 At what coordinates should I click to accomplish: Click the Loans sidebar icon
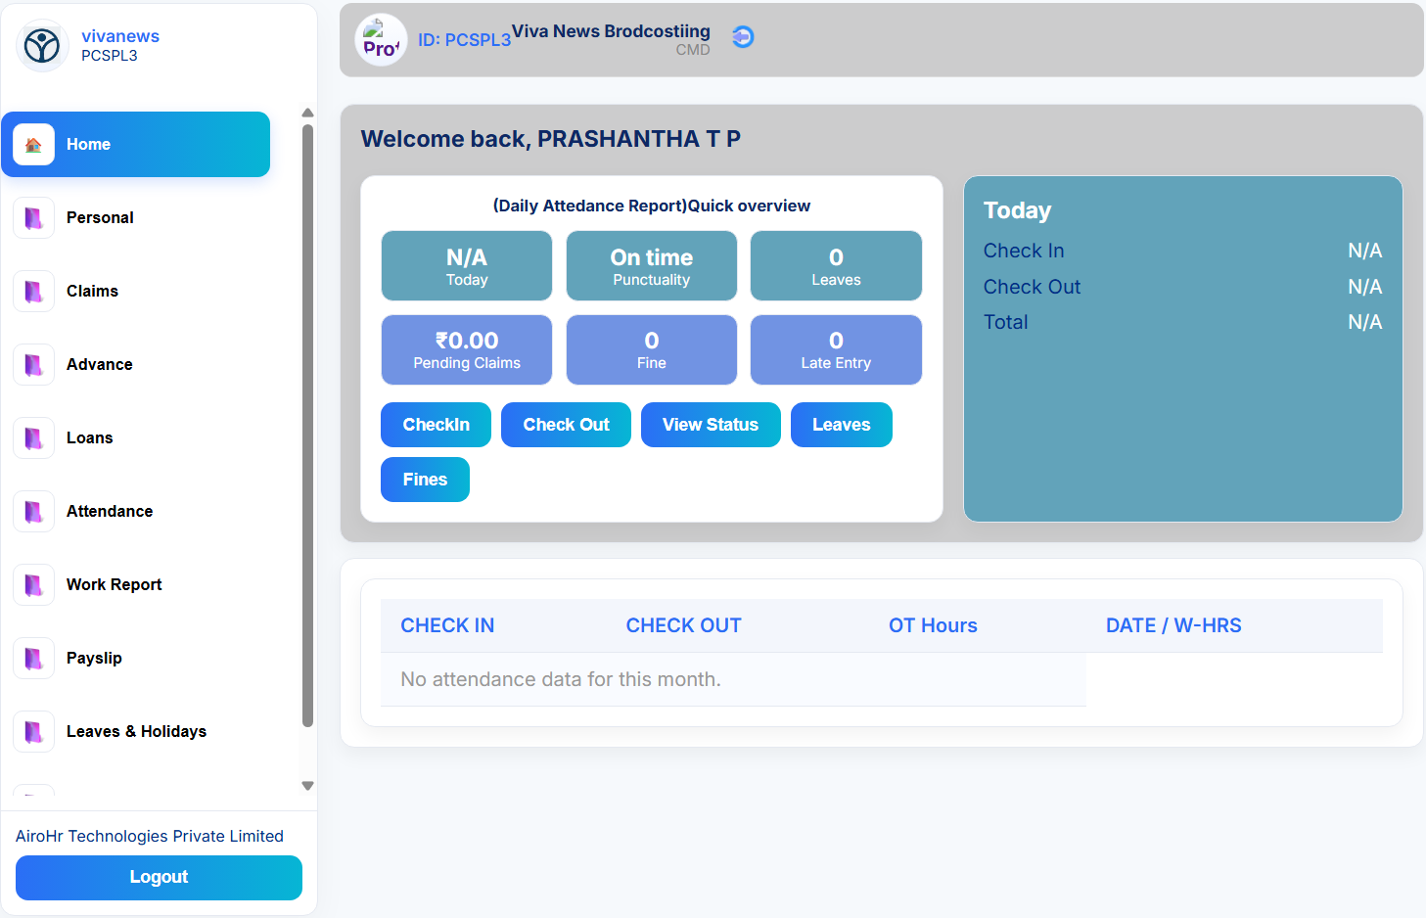(x=33, y=437)
